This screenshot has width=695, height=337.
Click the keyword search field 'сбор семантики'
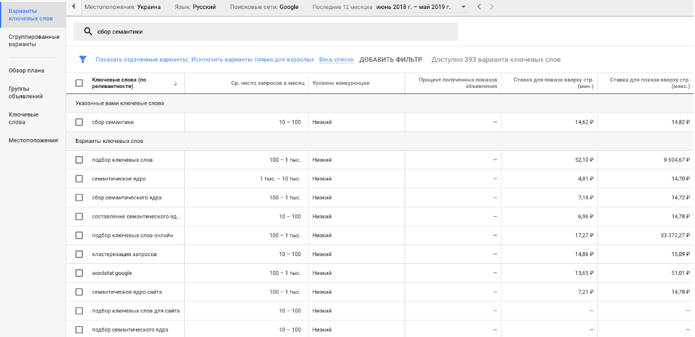point(272,31)
